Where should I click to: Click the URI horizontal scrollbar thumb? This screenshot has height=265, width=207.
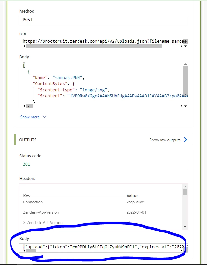coord(94,46)
